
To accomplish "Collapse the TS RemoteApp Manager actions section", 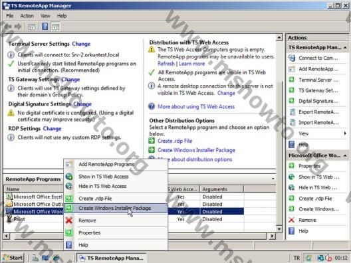I will coord(345,48).
